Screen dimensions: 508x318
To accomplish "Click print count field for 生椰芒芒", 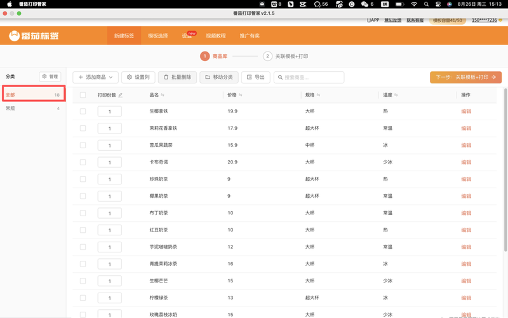I will click(109, 280).
